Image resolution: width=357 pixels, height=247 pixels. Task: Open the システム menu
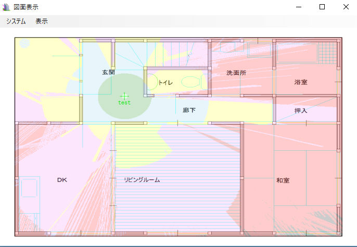pyautogui.click(x=16, y=21)
